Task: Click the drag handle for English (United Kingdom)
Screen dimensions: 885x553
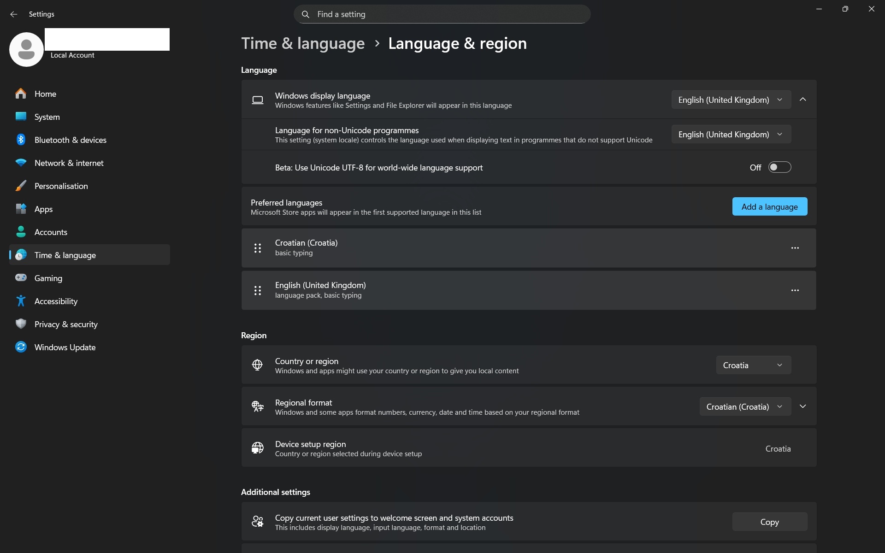Action: 258,290
